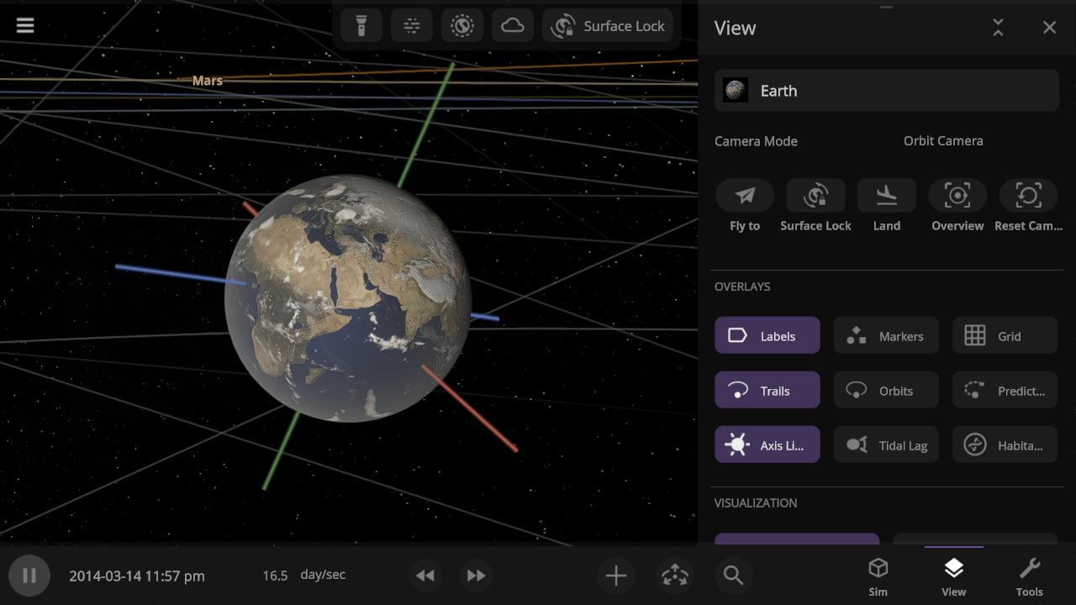Toggle the Trails overlay off
Viewport: 1076px width, 605px height.
pyautogui.click(x=767, y=391)
